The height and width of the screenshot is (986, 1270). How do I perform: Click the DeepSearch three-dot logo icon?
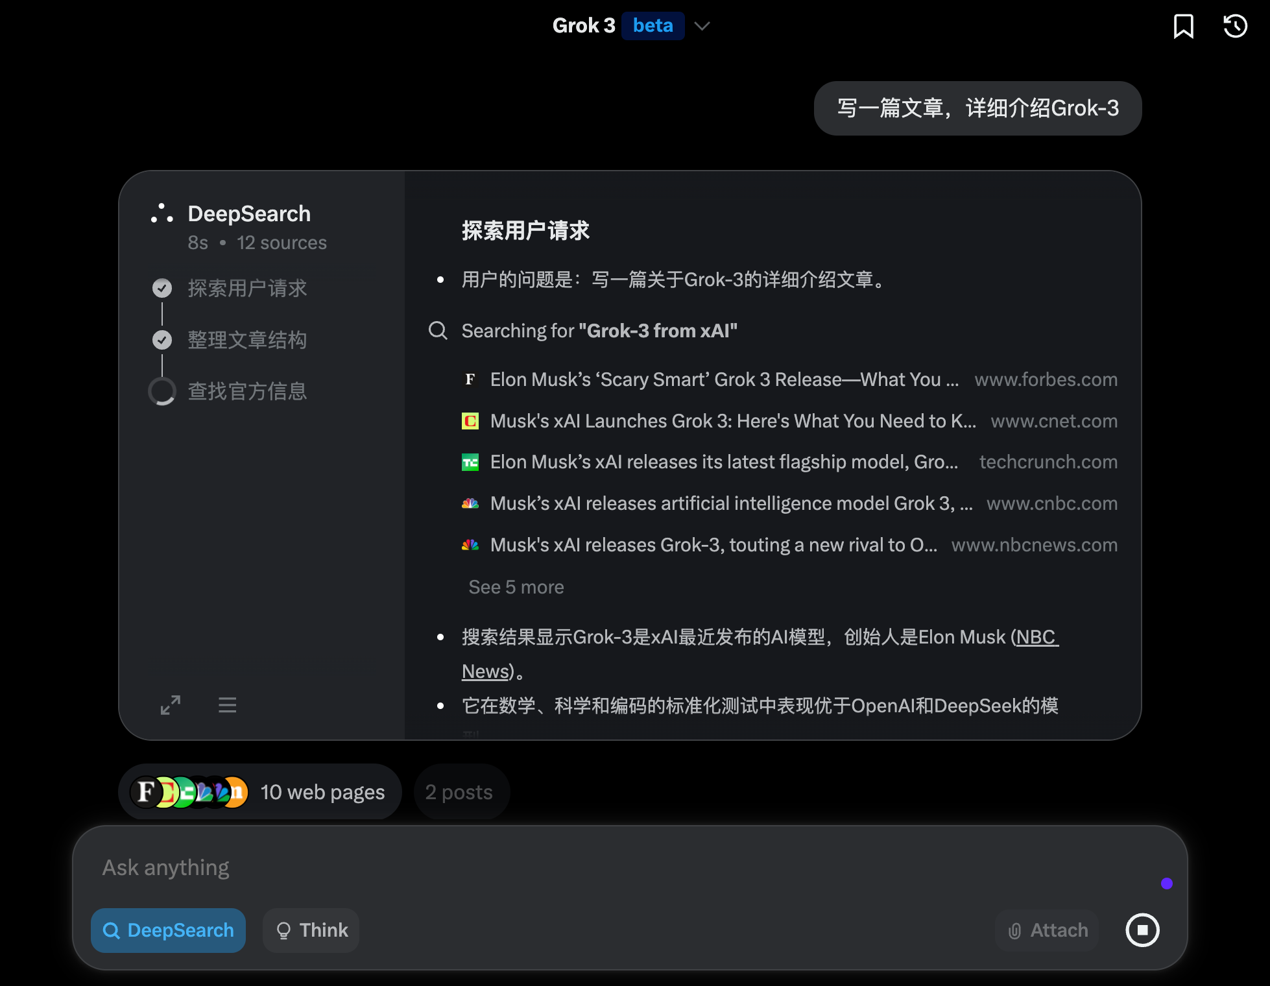coord(162,213)
